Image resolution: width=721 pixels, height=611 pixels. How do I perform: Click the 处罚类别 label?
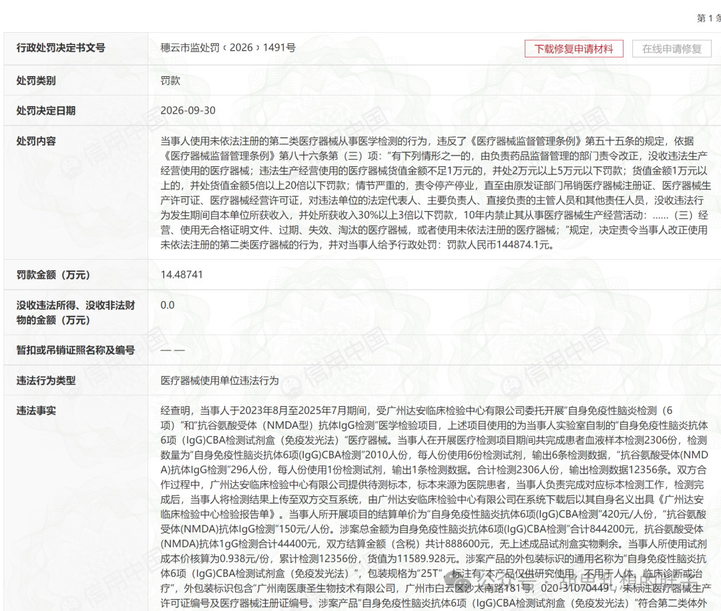36,81
